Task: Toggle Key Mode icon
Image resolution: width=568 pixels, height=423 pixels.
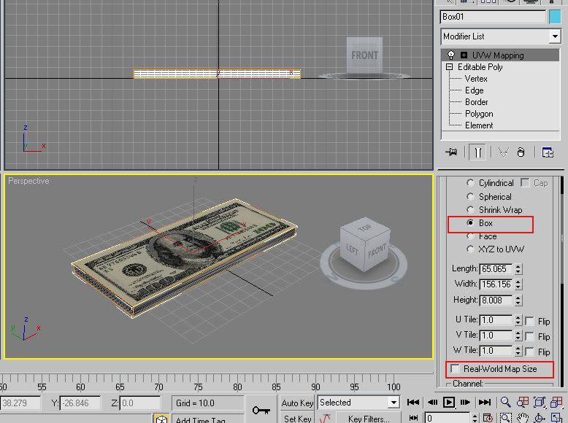Action: (x=413, y=418)
